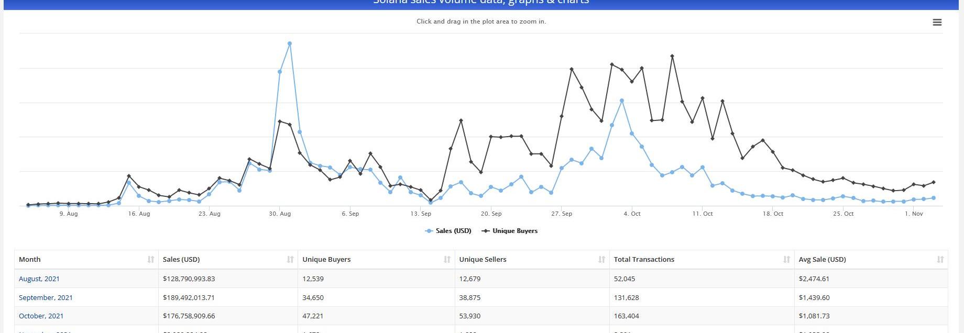Sort by Unique Sellers using its sort icon
Screen dimensions: 964x333
coord(601,260)
